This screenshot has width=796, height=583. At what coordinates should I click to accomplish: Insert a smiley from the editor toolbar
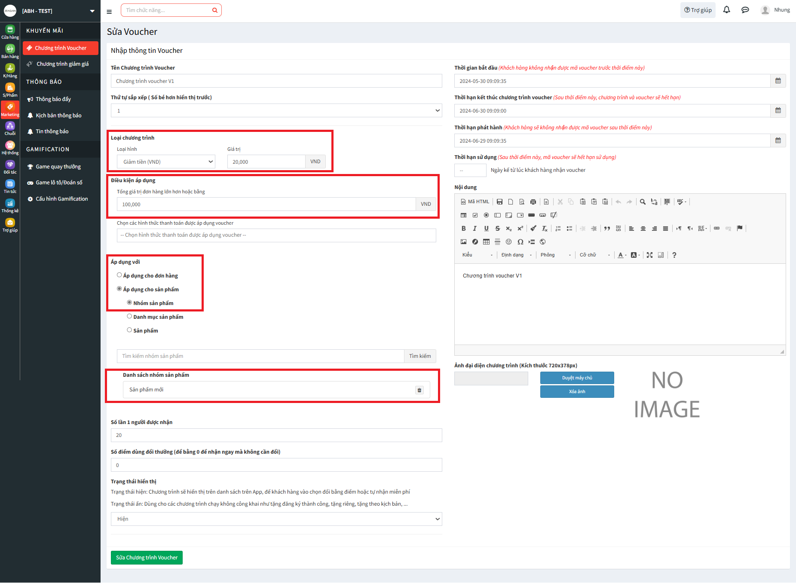(x=508, y=242)
